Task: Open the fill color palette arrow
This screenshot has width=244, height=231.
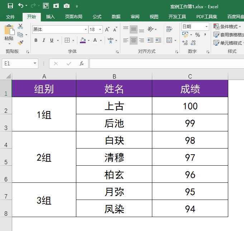Action: click(x=89, y=41)
